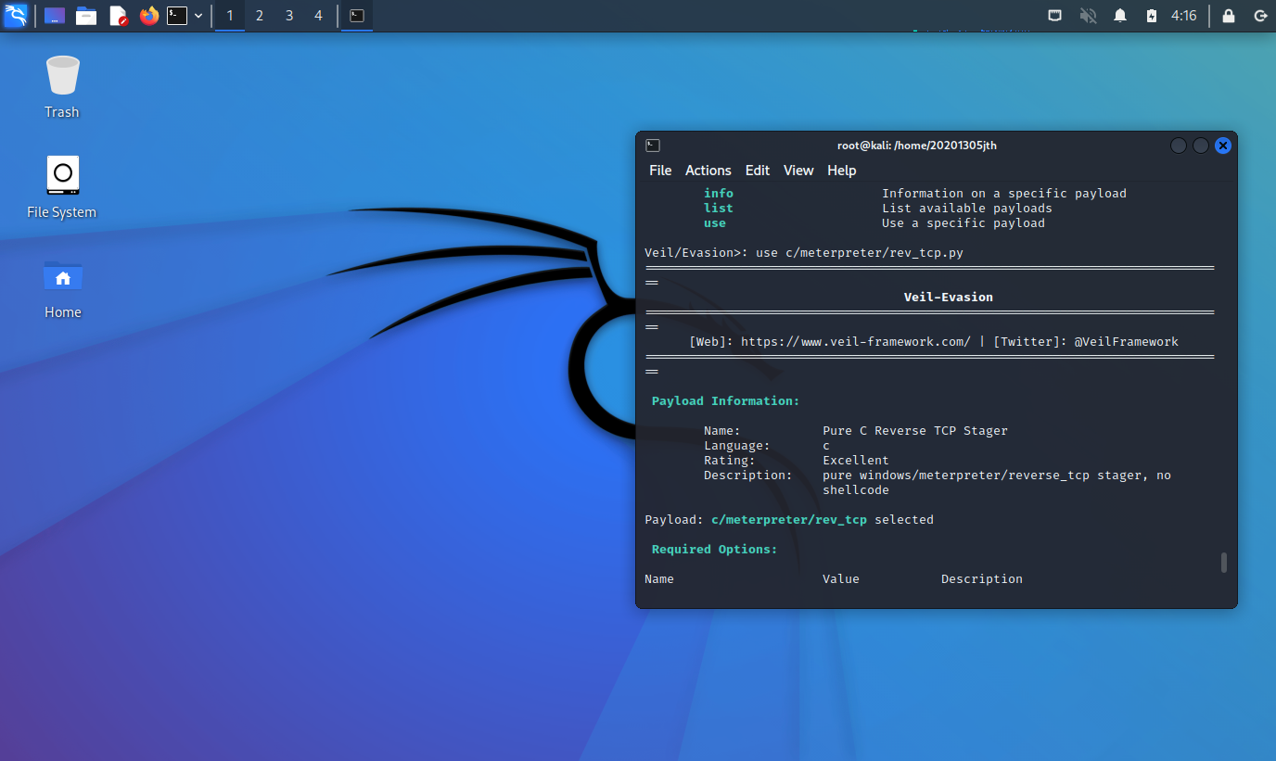
Task: Click 'List available payloads' text
Action: coord(967,209)
